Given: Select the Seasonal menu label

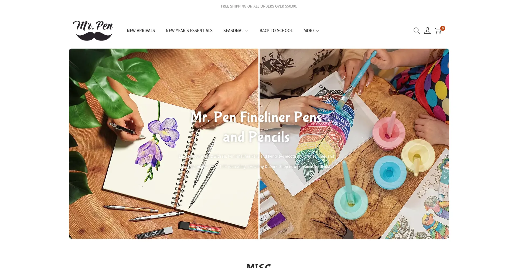Looking at the screenshot, I should tap(233, 31).
